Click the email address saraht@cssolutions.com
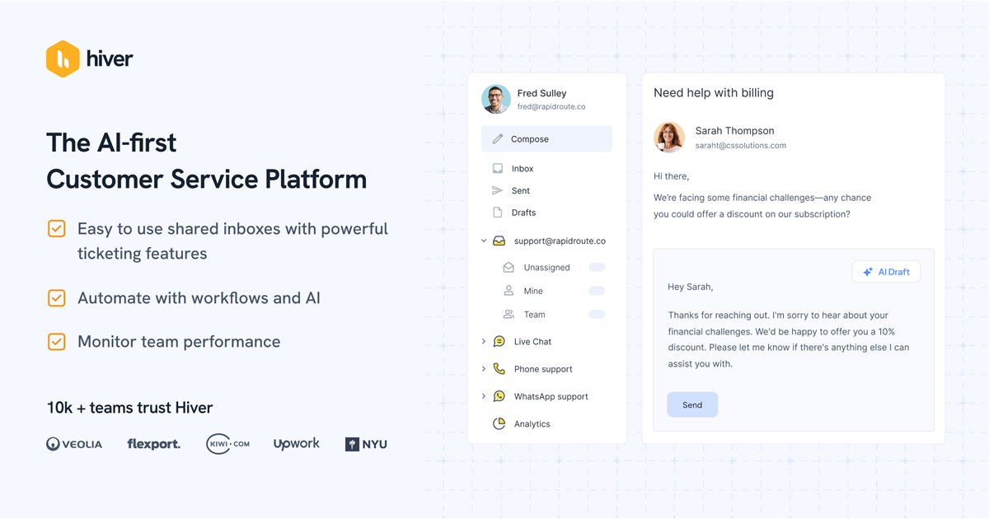Image resolution: width=989 pixels, height=519 pixels. [x=741, y=146]
